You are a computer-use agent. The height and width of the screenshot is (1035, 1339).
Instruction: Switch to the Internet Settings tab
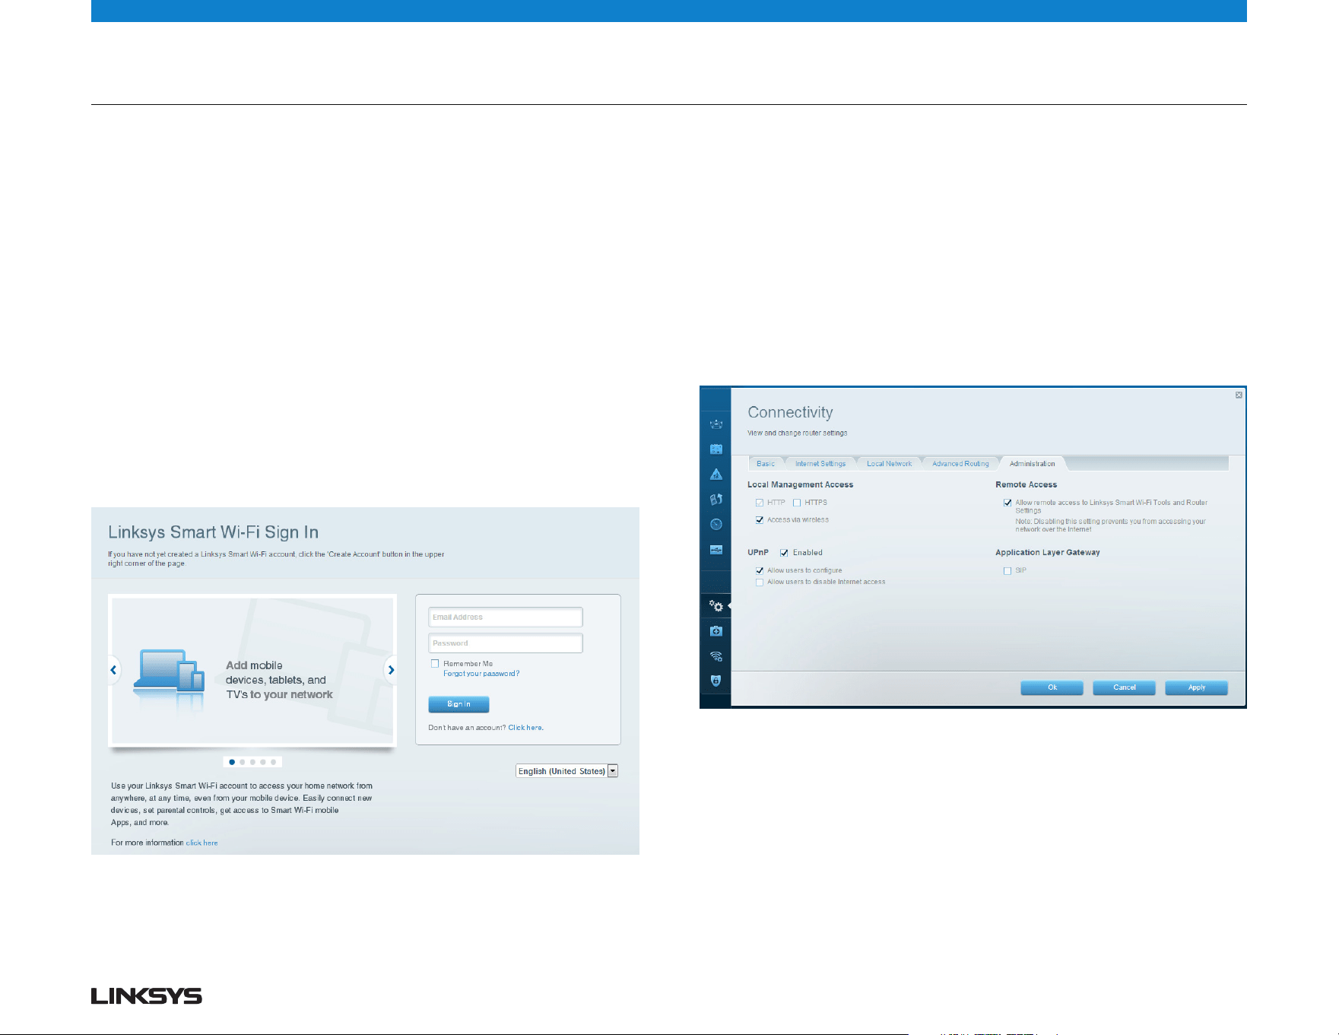[x=820, y=464]
